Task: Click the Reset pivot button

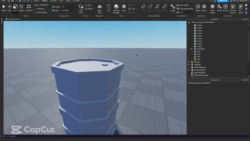Action: (89, 9)
